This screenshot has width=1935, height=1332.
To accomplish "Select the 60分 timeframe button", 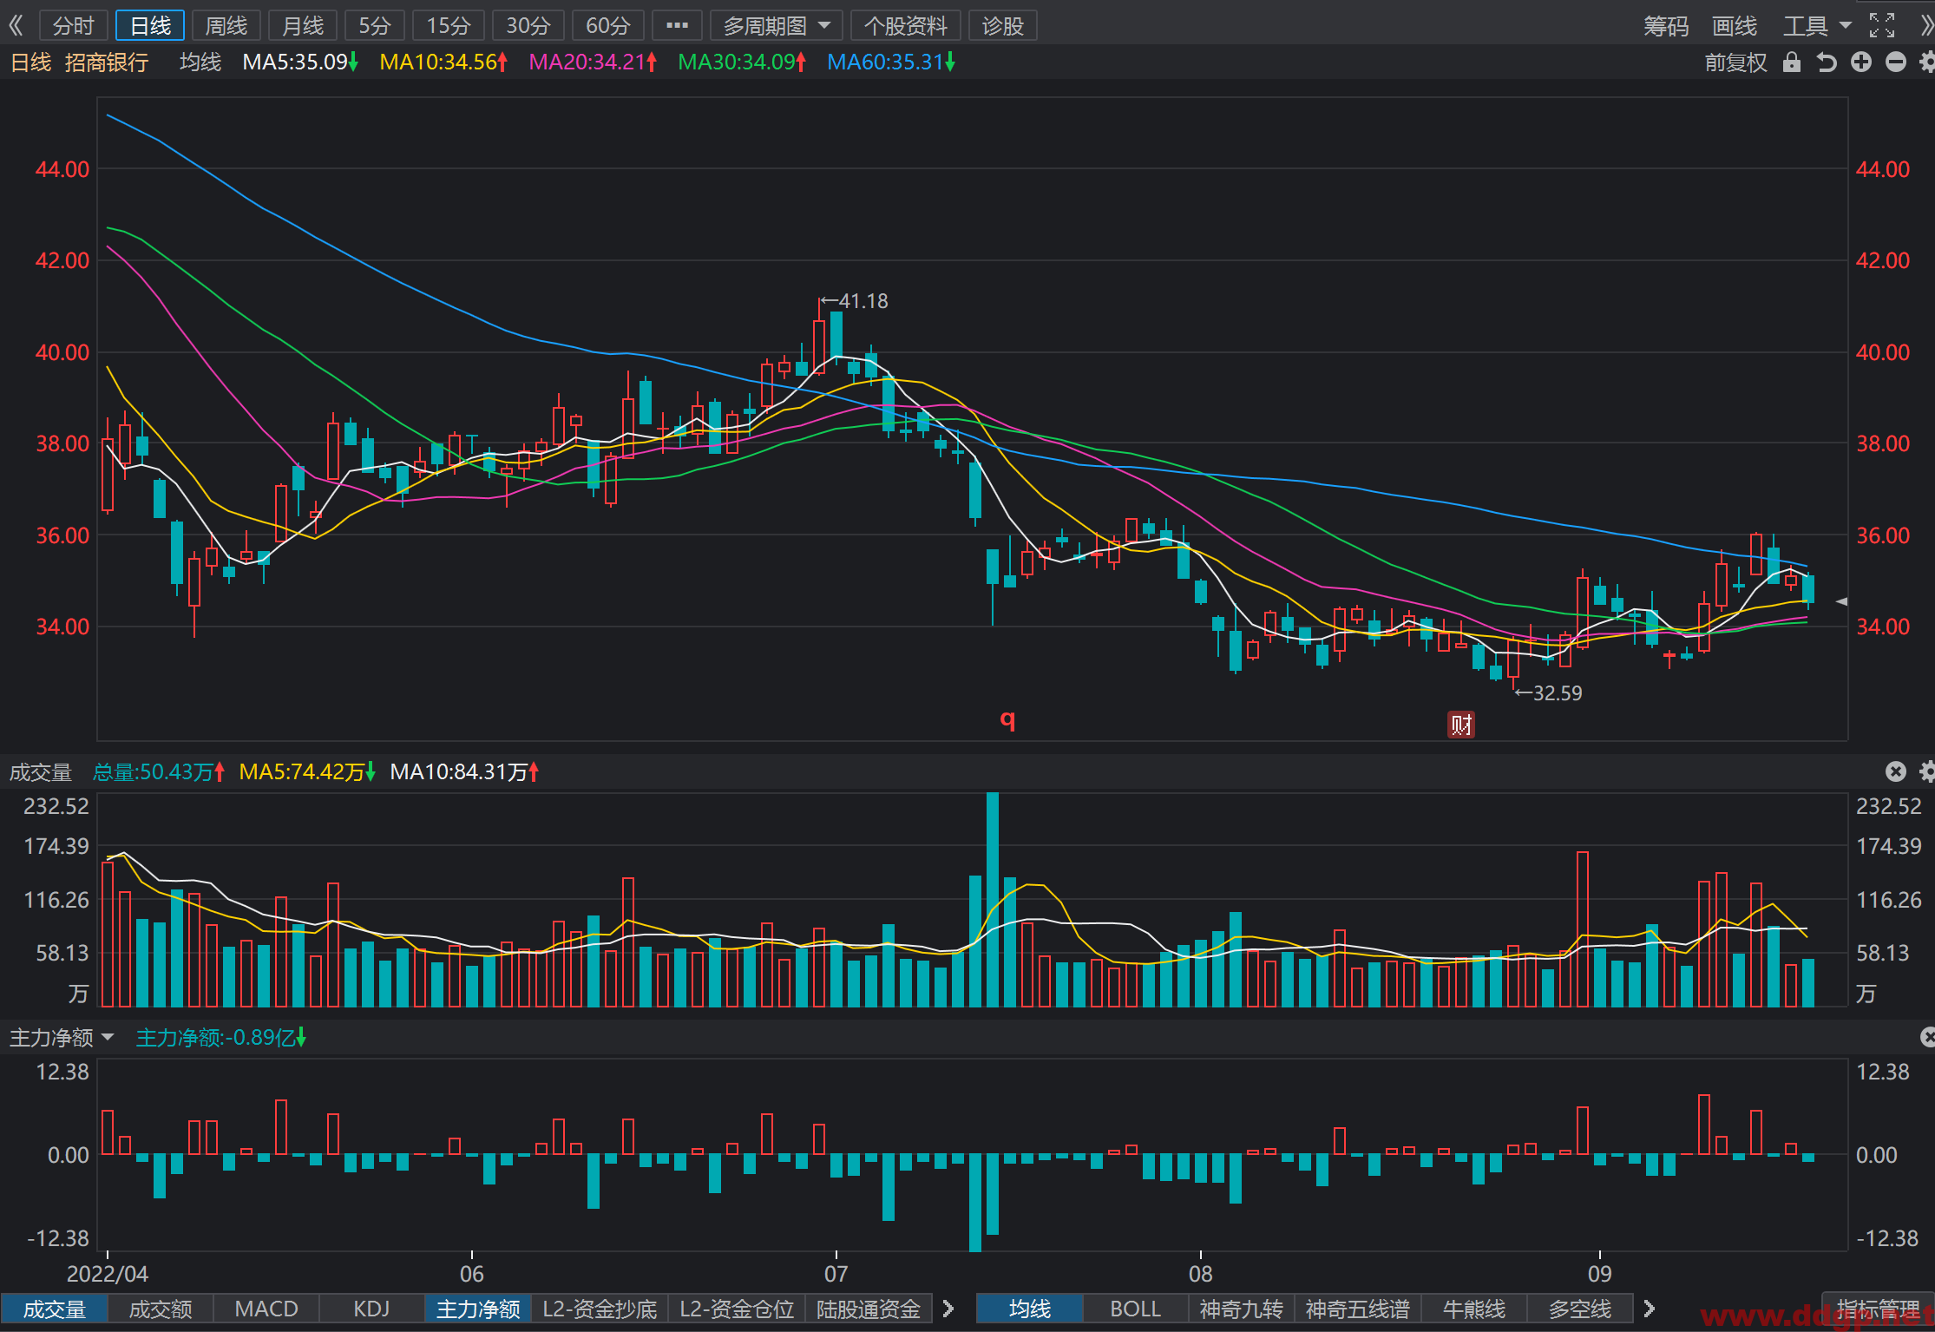I will (607, 25).
